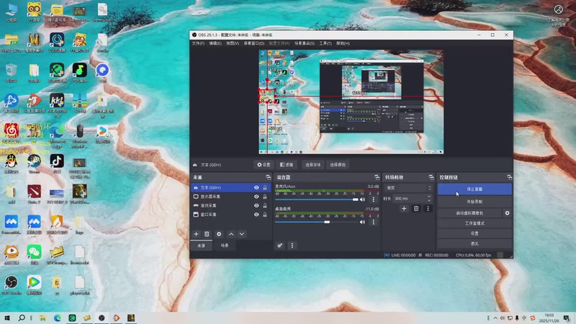This screenshot has width=576, height=324.
Task: Open the Microsoft Edge desktop shortcut
Action: (57, 135)
